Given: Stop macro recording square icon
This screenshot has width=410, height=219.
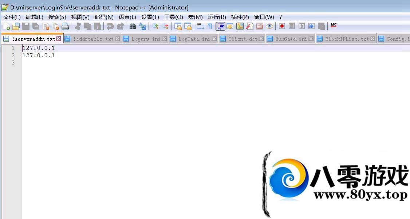Looking at the screenshot, I should click(x=292, y=26).
